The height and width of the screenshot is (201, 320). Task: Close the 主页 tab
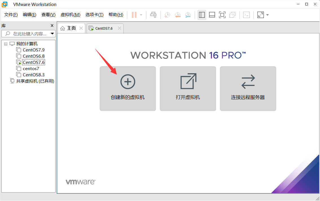click(81, 28)
